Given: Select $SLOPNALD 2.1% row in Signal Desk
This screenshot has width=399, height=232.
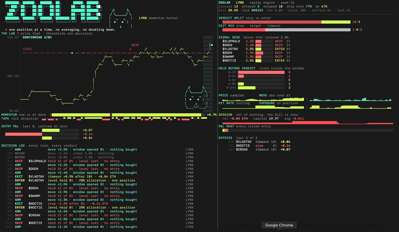Looking at the screenshot, I should (x=256, y=41).
